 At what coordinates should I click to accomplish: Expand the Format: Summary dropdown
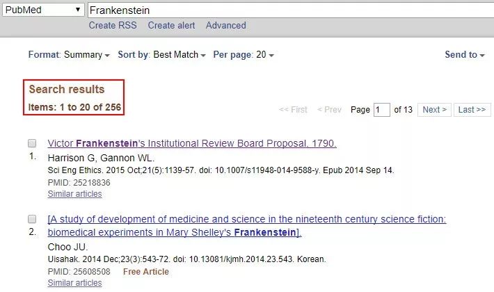(x=69, y=55)
